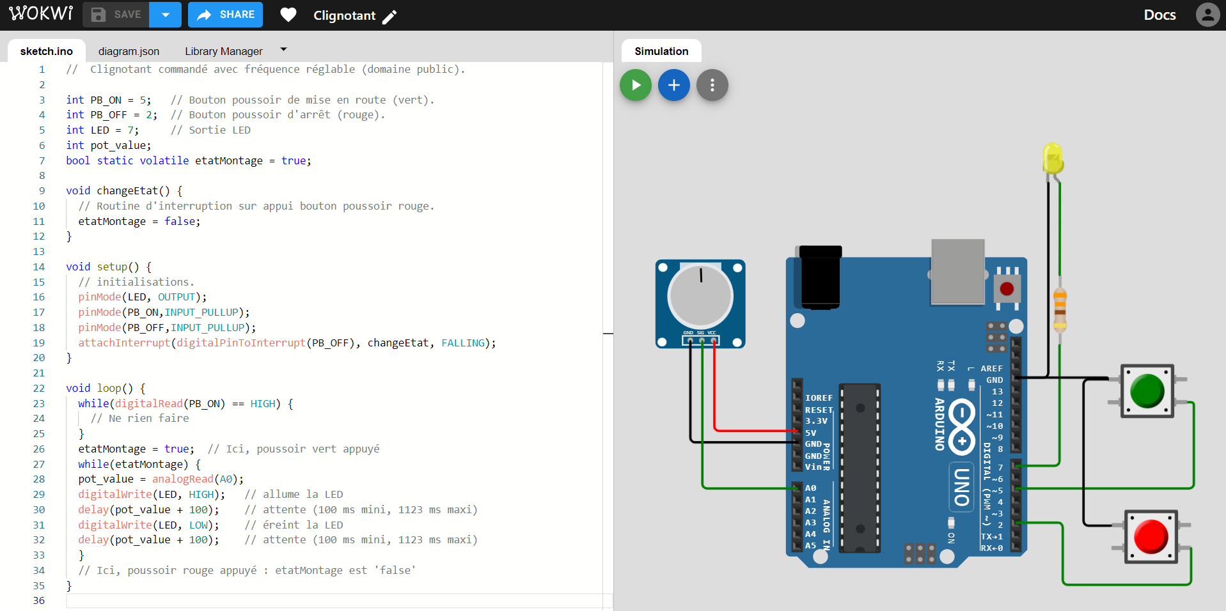Click the ICSP header pins near reset
Image resolution: width=1226 pixels, height=611 pixels.
click(996, 337)
